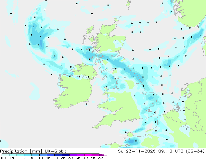Click the '30' legend scale label
Screen dimensions: 206x159
[71, 158]
